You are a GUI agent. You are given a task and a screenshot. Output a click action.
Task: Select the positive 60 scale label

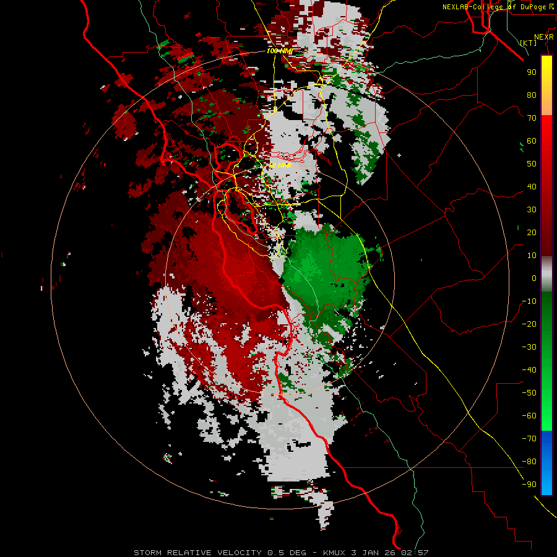(532, 141)
